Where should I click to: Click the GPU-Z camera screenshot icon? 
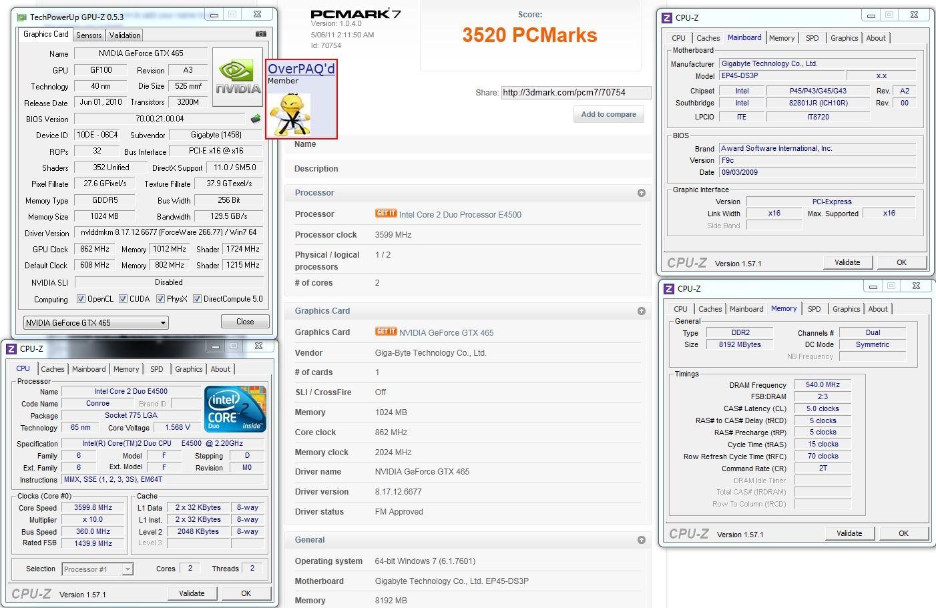260,34
